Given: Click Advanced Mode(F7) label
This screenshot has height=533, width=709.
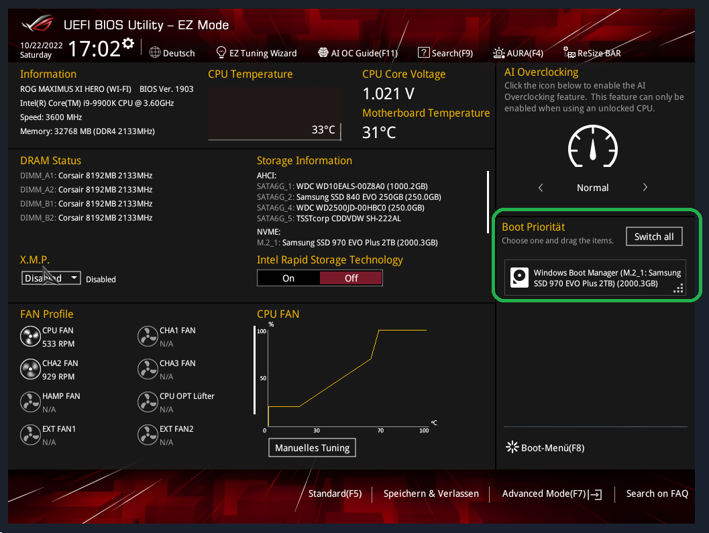Looking at the screenshot, I should point(544,493).
